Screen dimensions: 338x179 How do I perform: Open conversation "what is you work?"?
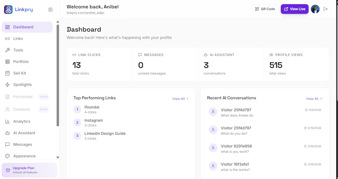[x=265, y=149]
